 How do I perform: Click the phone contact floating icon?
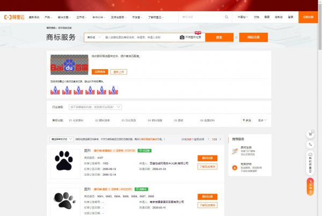pos(310,145)
